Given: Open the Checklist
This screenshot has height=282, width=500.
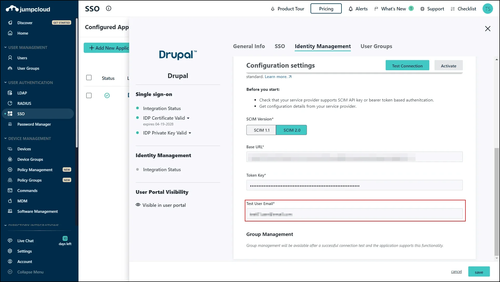Looking at the screenshot, I should [464, 9].
